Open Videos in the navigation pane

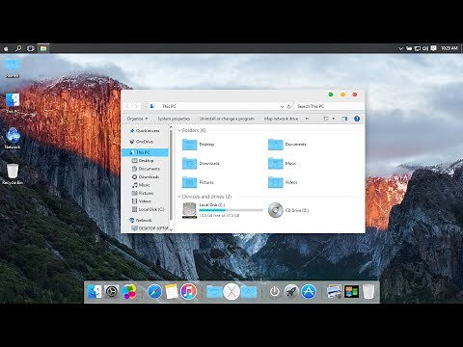[142, 201]
